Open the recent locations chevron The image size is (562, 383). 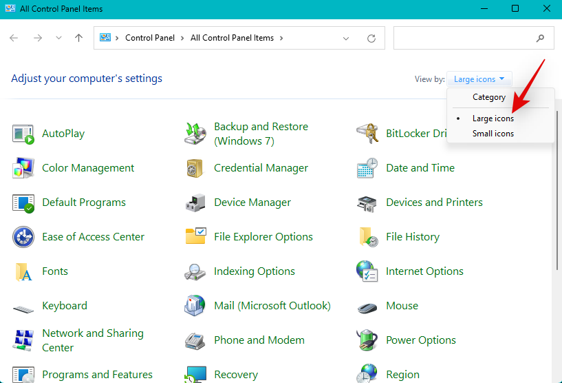coord(58,39)
